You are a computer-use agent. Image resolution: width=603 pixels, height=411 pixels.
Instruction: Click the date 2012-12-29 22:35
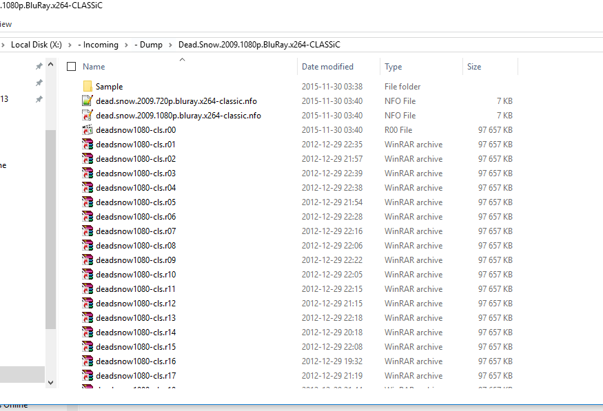[332, 145]
